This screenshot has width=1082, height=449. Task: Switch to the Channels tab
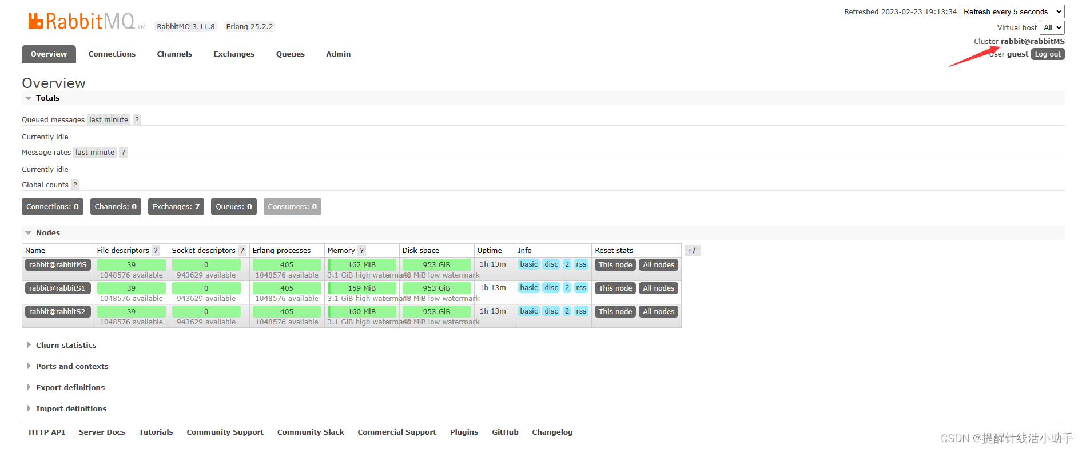174,54
